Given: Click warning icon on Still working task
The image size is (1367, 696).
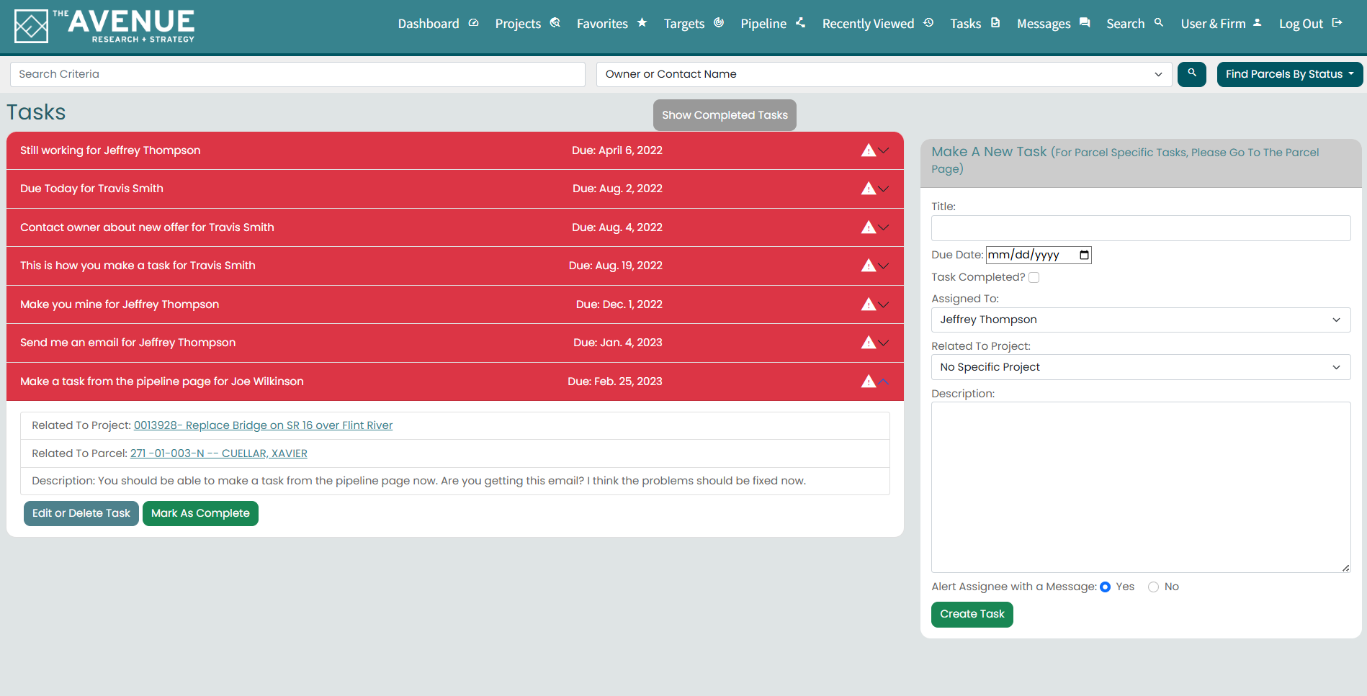Looking at the screenshot, I should [x=869, y=150].
